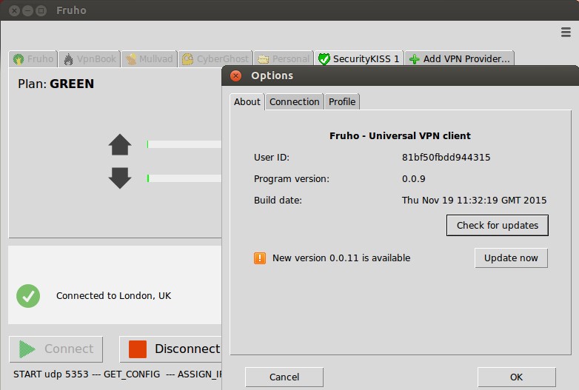Viewport: 579px width, 390px height.
Task: Click the Disconnect button
Action: point(173,349)
